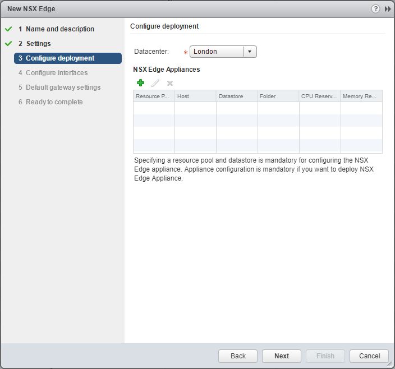Click the Memory Reservation column header
The image size is (395, 369).
(361, 96)
